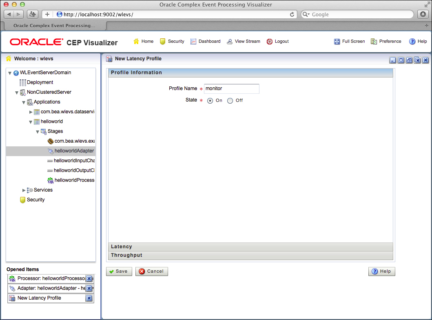The image size is (432, 320).
Task: Select helloworldProcessor in the Stages tree
Action: pos(74,180)
